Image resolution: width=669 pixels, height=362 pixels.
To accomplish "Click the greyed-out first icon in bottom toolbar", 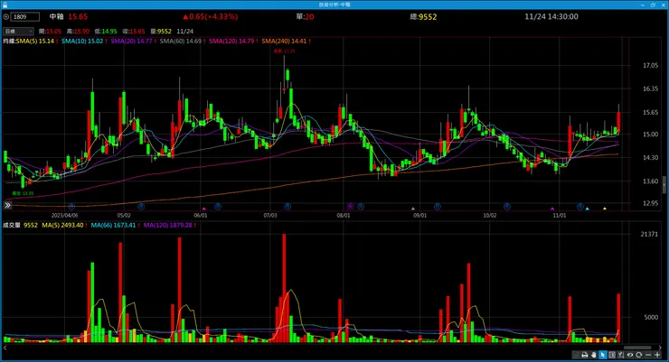I will (576, 355).
